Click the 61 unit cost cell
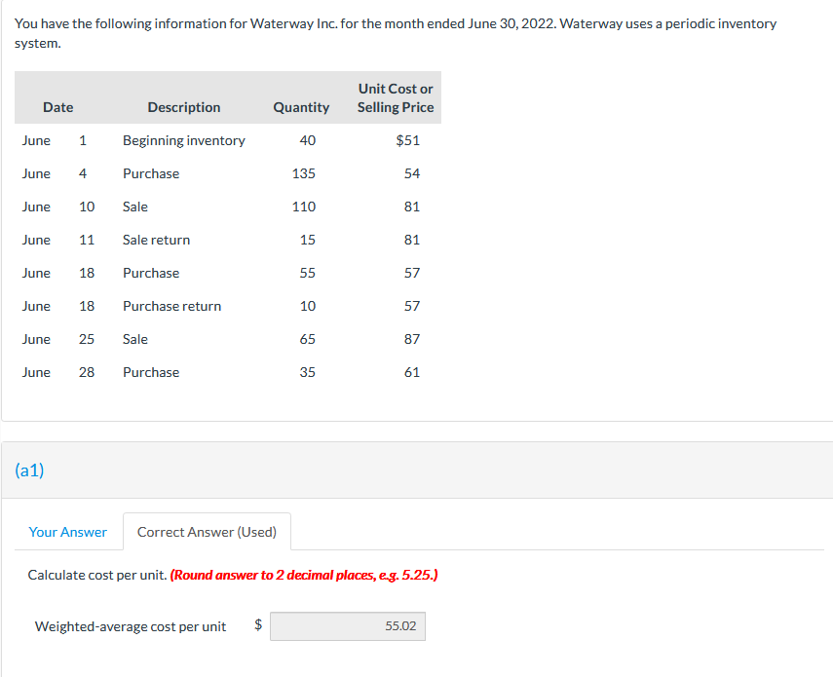Screen dimensions: 833x677 tap(412, 372)
